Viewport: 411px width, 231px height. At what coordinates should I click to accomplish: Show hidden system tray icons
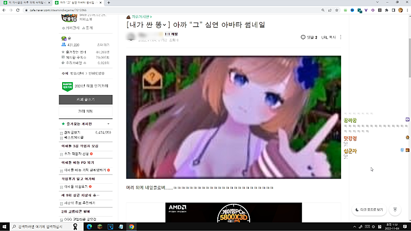pos(354,226)
